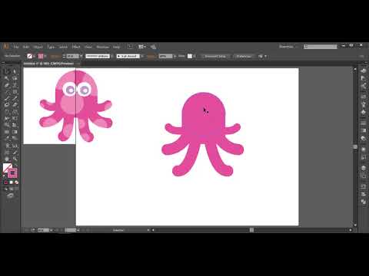The image size is (369, 276).
Task: Select the Zoom magnifier tool
Action: pyautogui.click(x=15, y=159)
